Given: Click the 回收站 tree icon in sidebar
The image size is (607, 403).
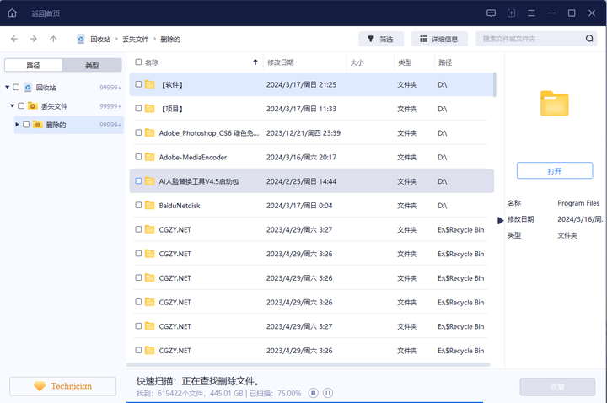Looking at the screenshot, I should pyautogui.click(x=28, y=88).
